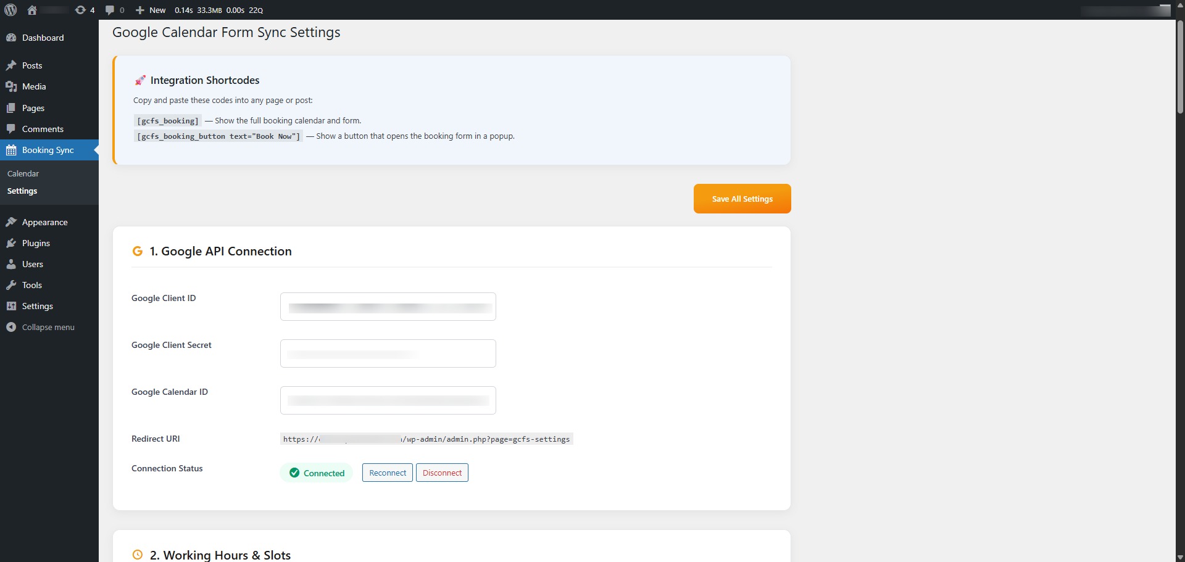
Task: Click the Plugins plug icon
Action: click(x=11, y=243)
